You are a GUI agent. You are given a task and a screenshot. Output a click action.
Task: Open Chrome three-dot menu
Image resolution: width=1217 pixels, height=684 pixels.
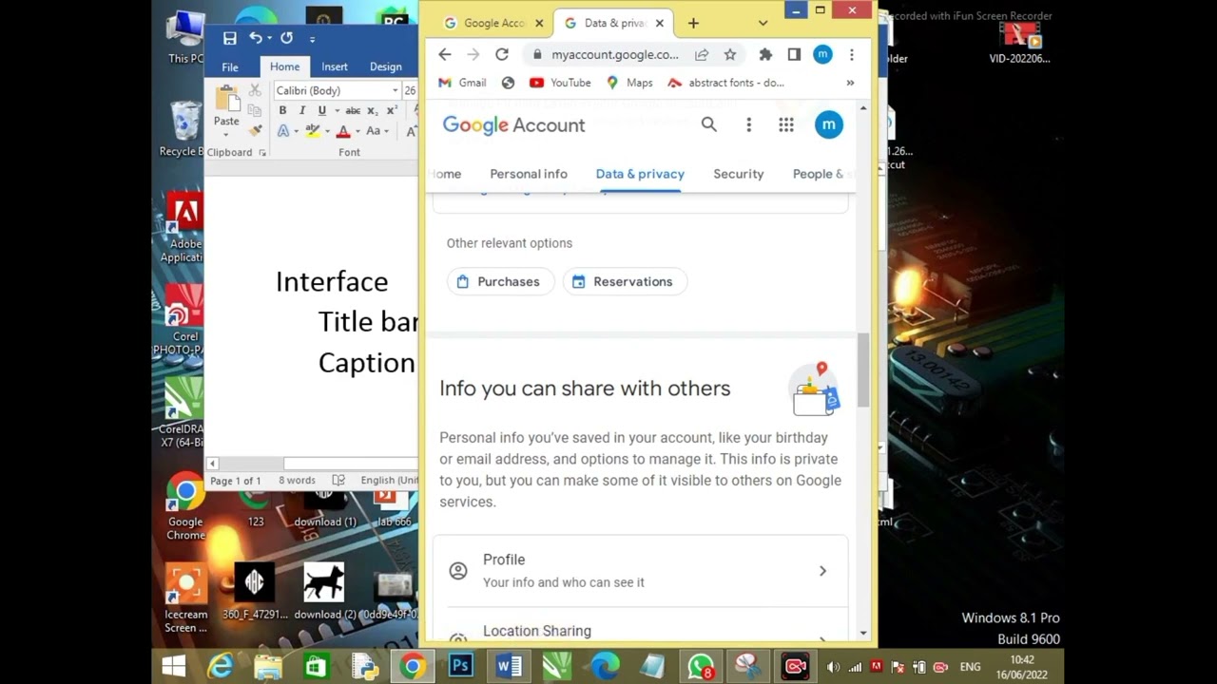[x=852, y=54]
